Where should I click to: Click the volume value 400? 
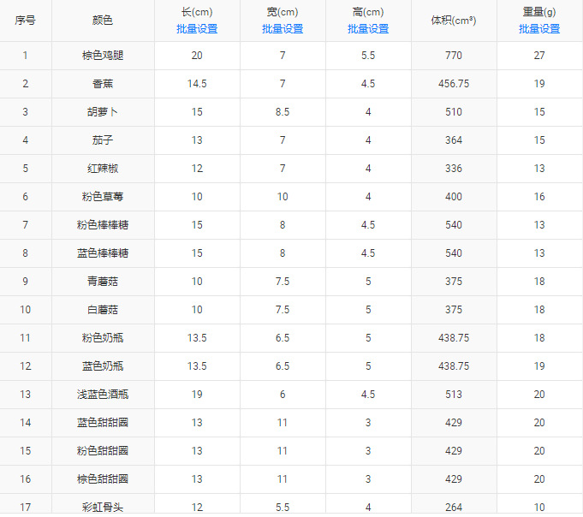pyautogui.click(x=454, y=197)
